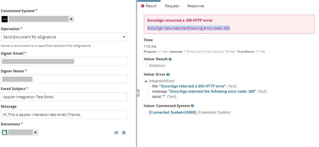319x147 pixels.
Task: Switch to the Response tab
Action: pyautogui.click(x=196, y=6)
